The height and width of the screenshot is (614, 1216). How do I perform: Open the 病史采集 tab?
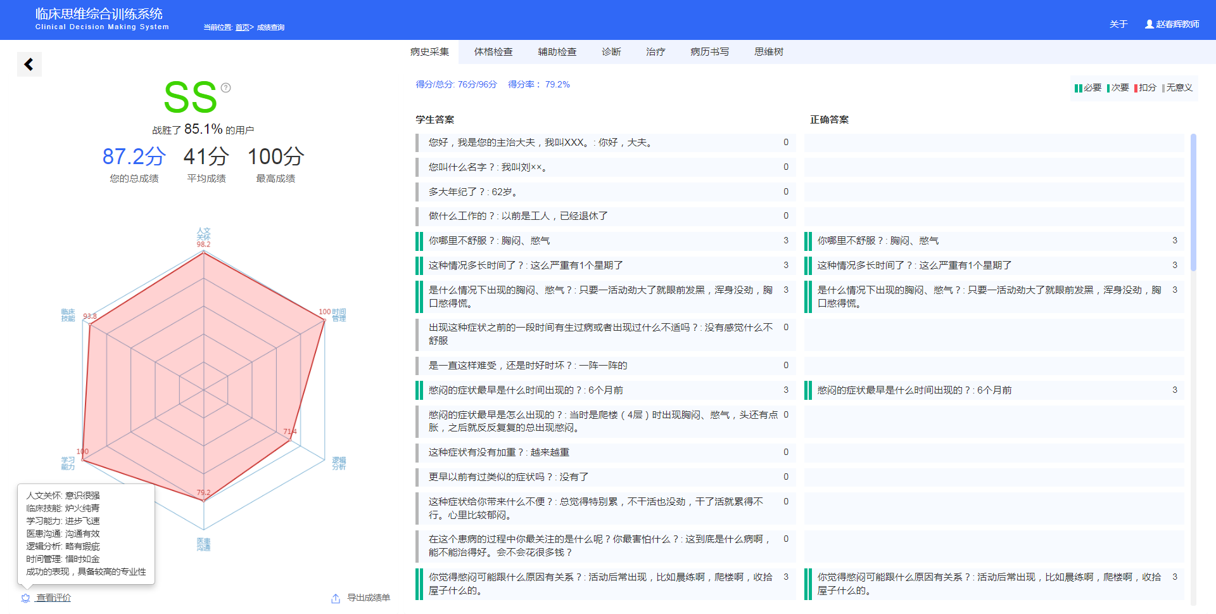[429, 52]
